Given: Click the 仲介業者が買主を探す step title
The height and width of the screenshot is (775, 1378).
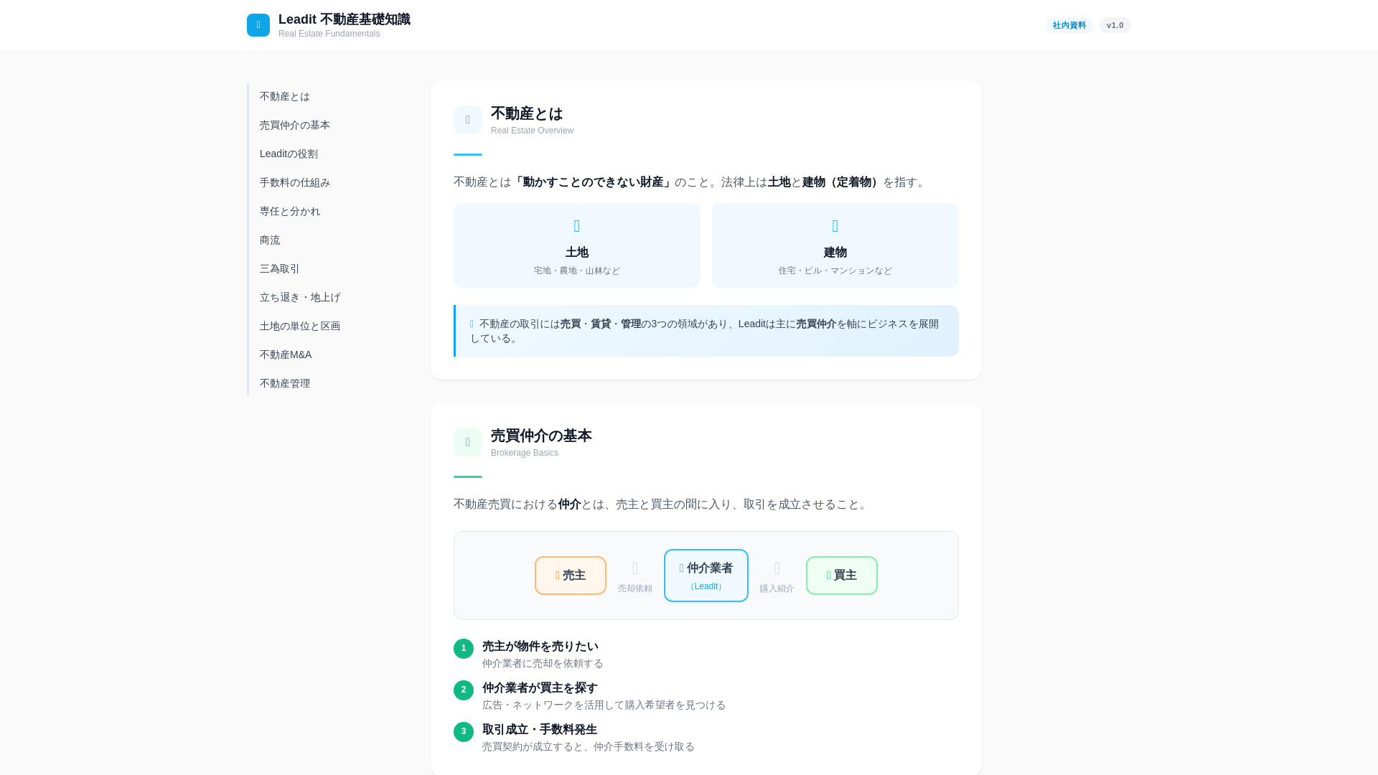Looking at the screenshot, I should 540,688.
